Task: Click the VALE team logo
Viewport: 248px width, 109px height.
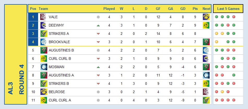Action: tap(43, 17)
